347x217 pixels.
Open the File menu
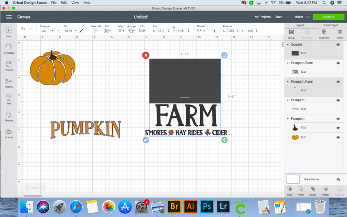(54, 3)
